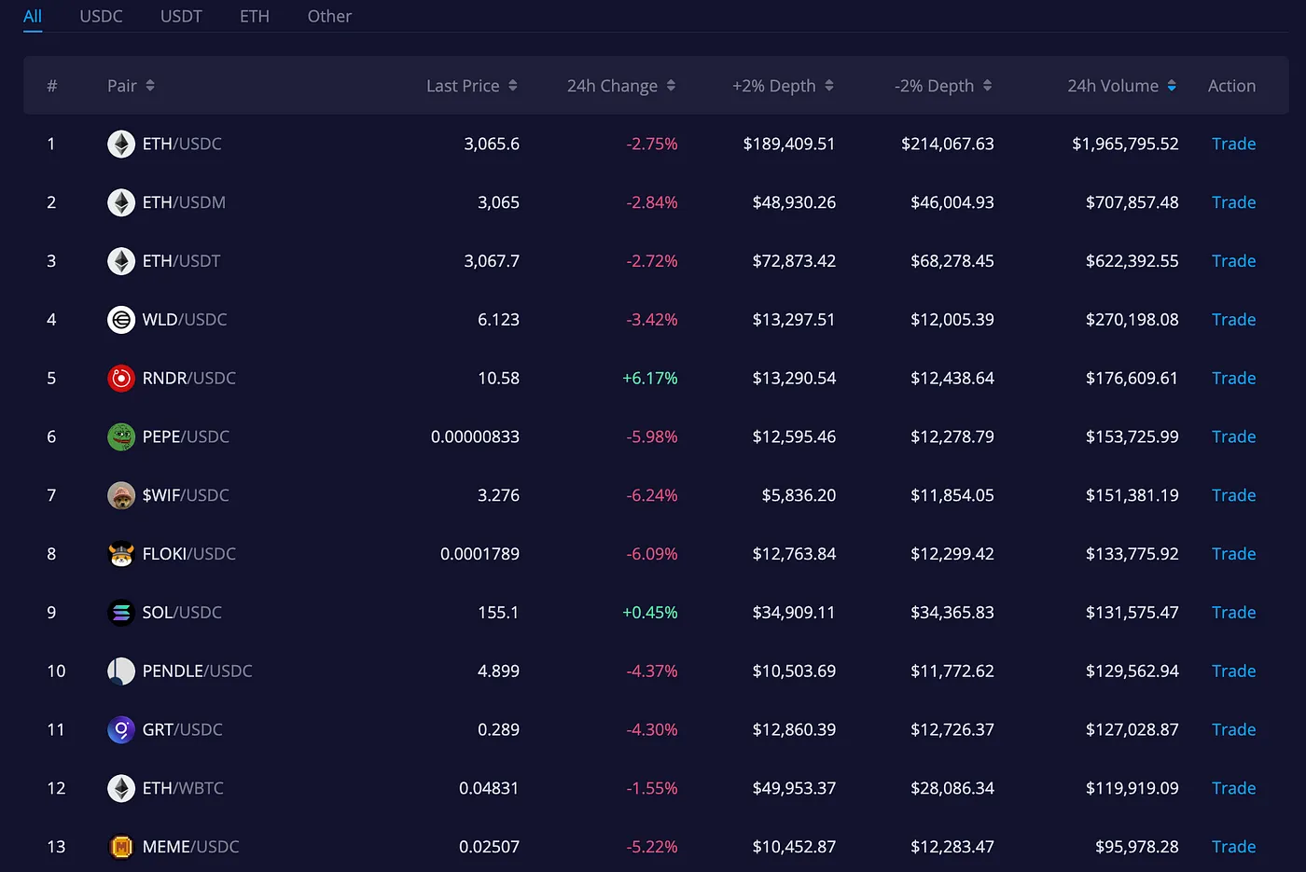The image size is (1306, 872).
Task: Click the $214,067.63 depth value
Action: 948,144
